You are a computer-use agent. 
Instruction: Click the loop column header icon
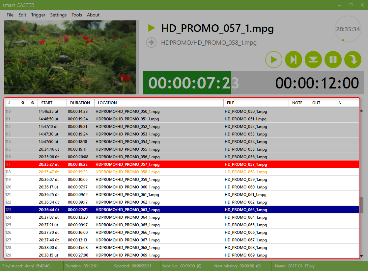click(23, 103)
